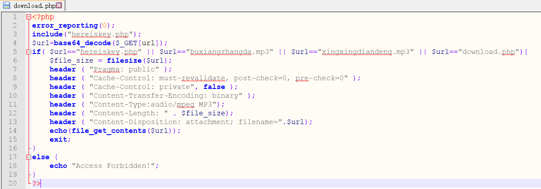This screenshot has height=189, width=541.
Task: Click the include keyword on line 3
Action: tap(47, 34)
